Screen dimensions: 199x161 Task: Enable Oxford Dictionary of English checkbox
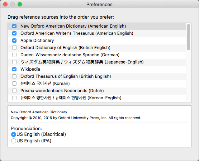pos(14,48)
